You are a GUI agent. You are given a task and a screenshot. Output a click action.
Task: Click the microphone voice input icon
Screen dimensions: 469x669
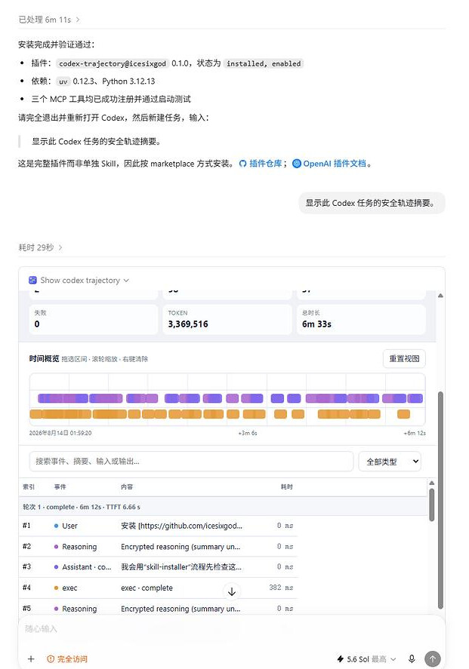coord(412,658)
